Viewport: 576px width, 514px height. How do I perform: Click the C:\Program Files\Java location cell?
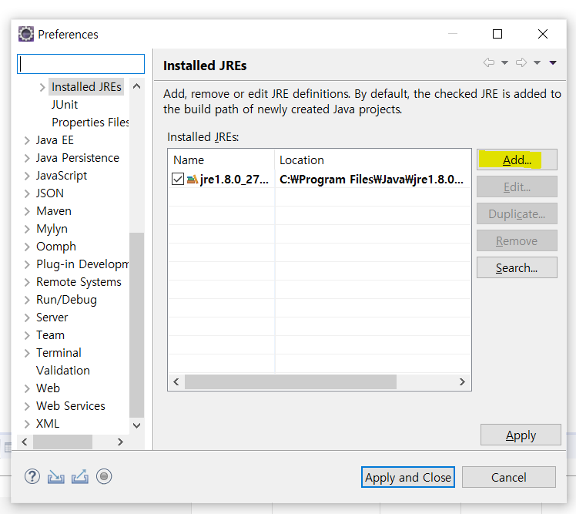[x=371, y=180]
